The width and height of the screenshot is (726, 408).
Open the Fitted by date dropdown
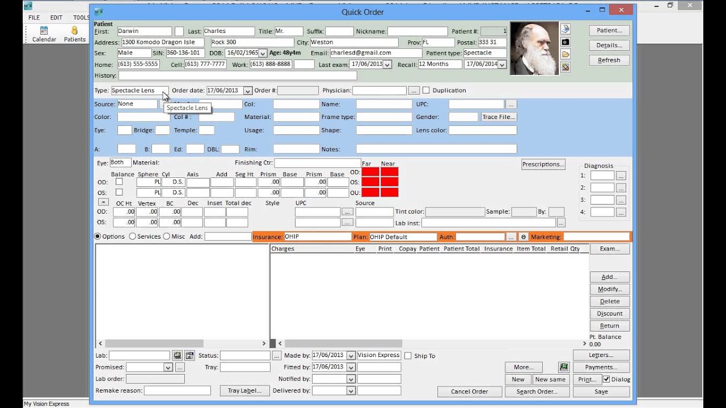pyautogui.click(x=351, y=367)
